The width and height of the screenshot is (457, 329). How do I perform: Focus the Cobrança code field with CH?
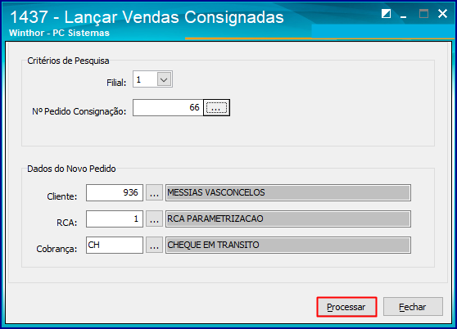[115, 245]
